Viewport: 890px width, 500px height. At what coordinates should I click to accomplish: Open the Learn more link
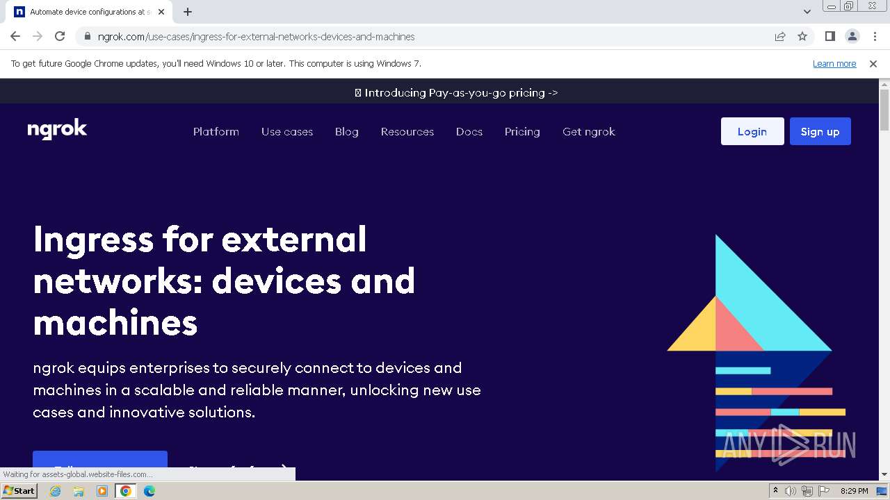834,63
